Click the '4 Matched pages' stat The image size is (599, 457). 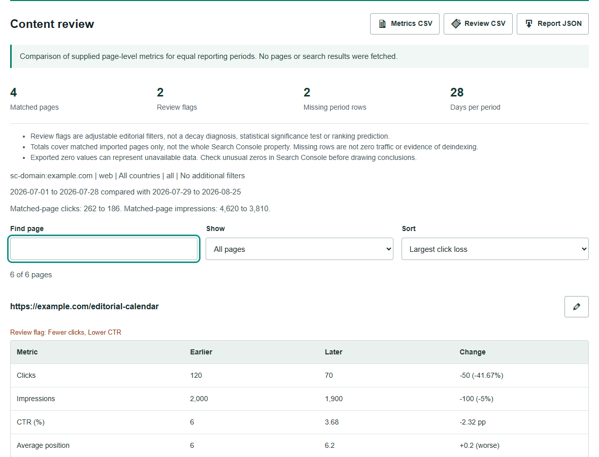[35, 99]
